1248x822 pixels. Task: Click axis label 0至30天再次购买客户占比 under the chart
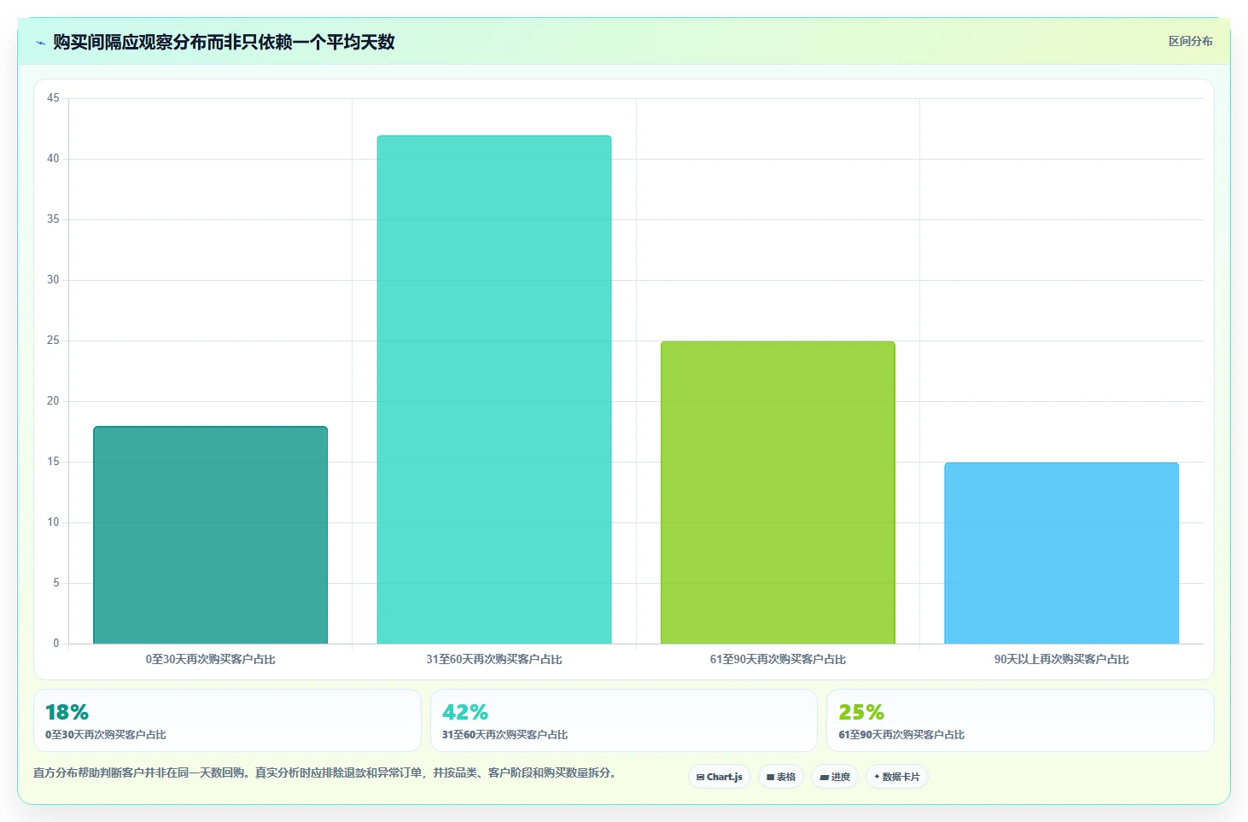(x=211, y=659)
